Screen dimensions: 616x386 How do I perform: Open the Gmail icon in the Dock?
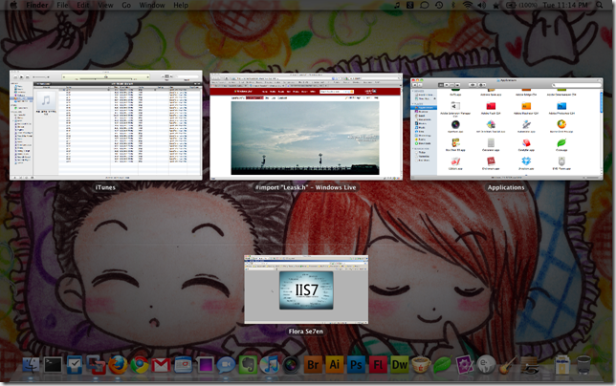[161, 365]
